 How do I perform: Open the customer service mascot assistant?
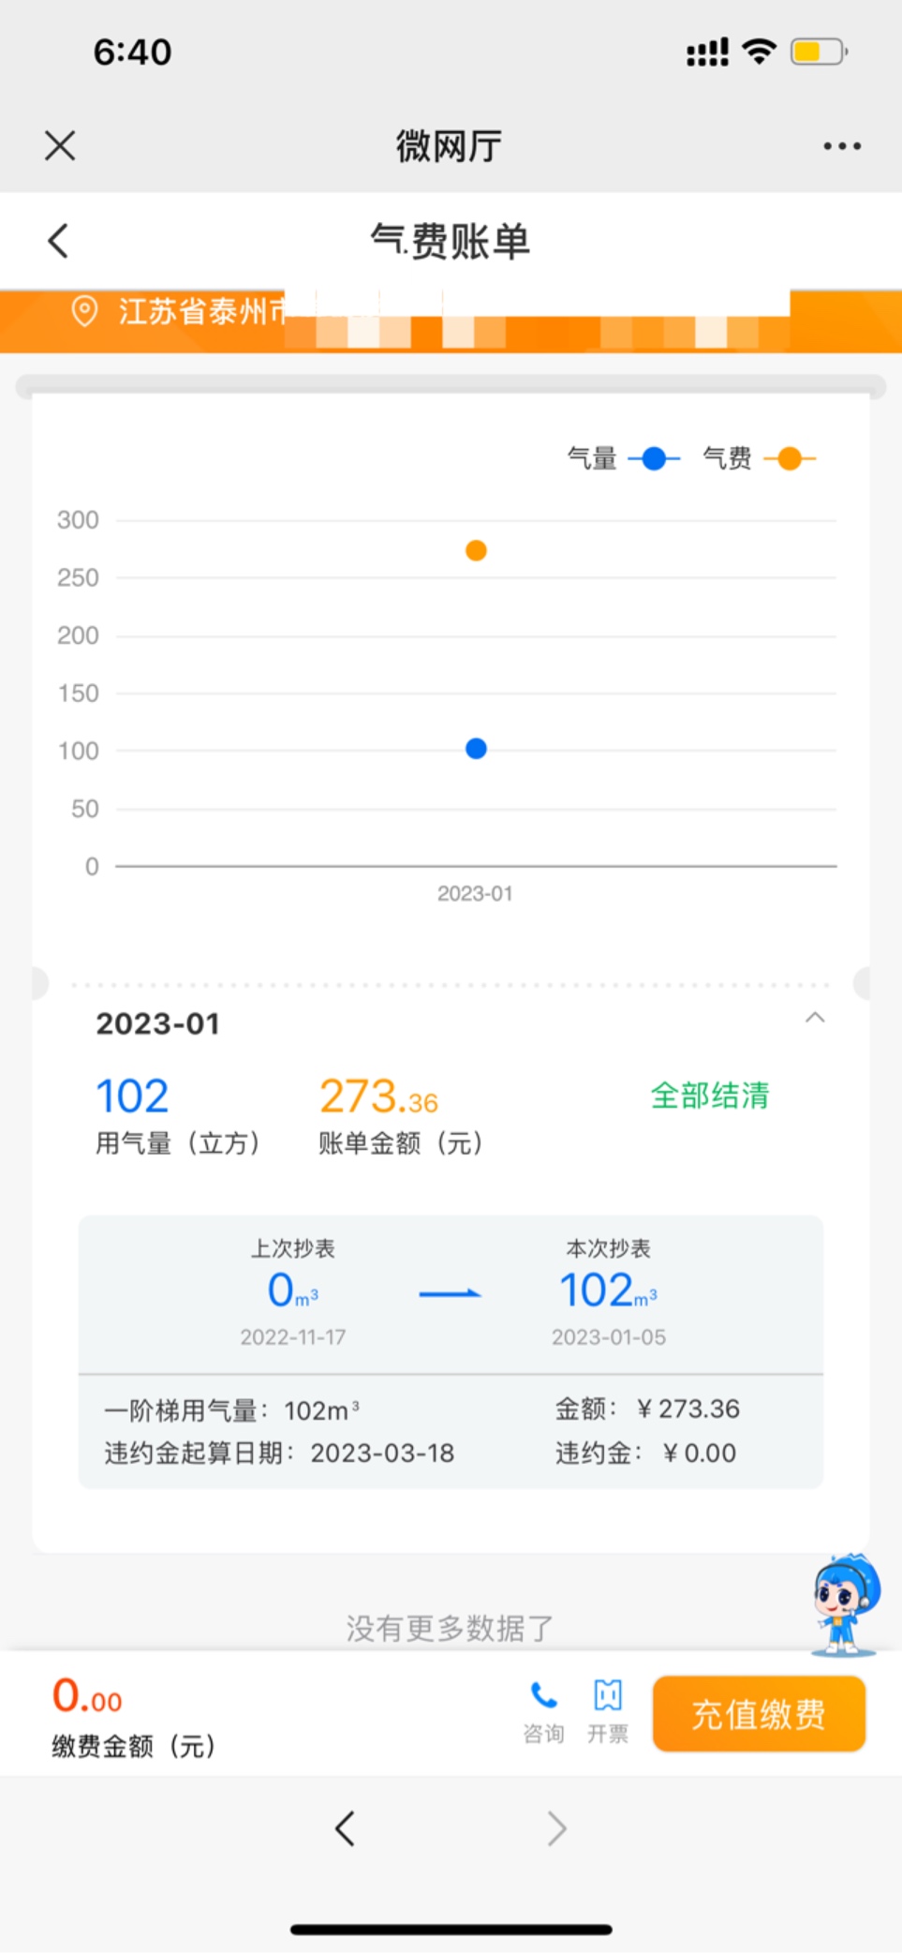845,1603
